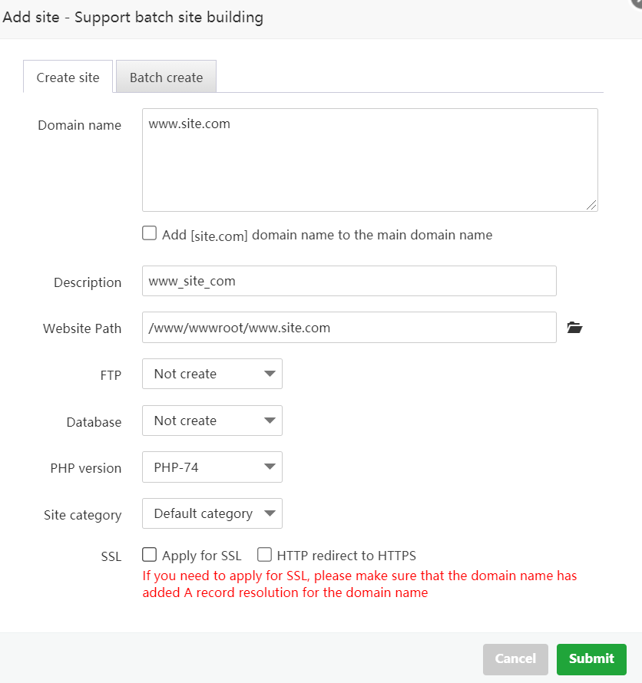Grab the Domain name textarea resize handle
Viewport: 642px width, 683px height.
pos(591,205)
